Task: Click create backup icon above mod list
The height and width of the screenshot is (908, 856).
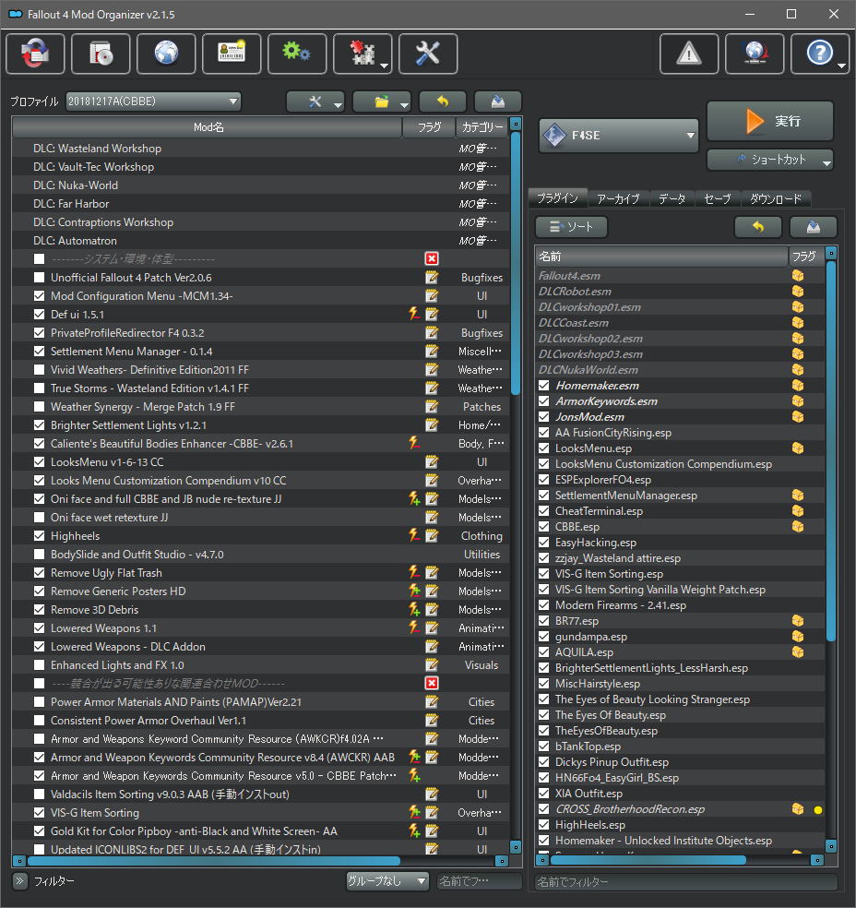Action: pyautogui.click(x=498, y=102)
